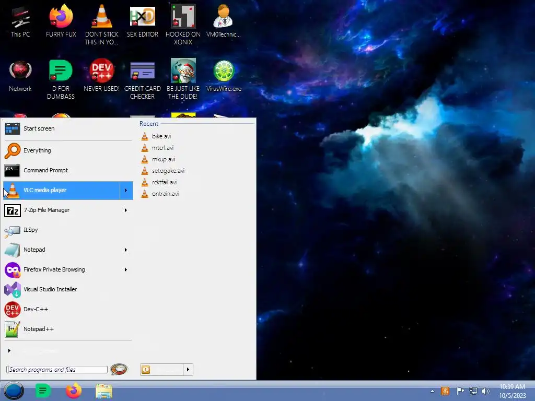Open Action Center flag tray icon
This screenshot has width=535, height=401.
pyautogui.click(x=460, y=391)
